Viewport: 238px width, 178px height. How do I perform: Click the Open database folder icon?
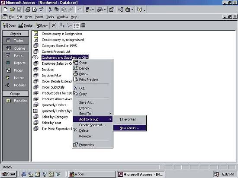point(12,10)
